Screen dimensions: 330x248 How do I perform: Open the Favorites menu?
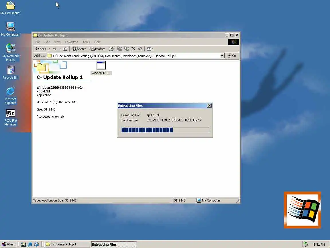[x=71, y=42]
